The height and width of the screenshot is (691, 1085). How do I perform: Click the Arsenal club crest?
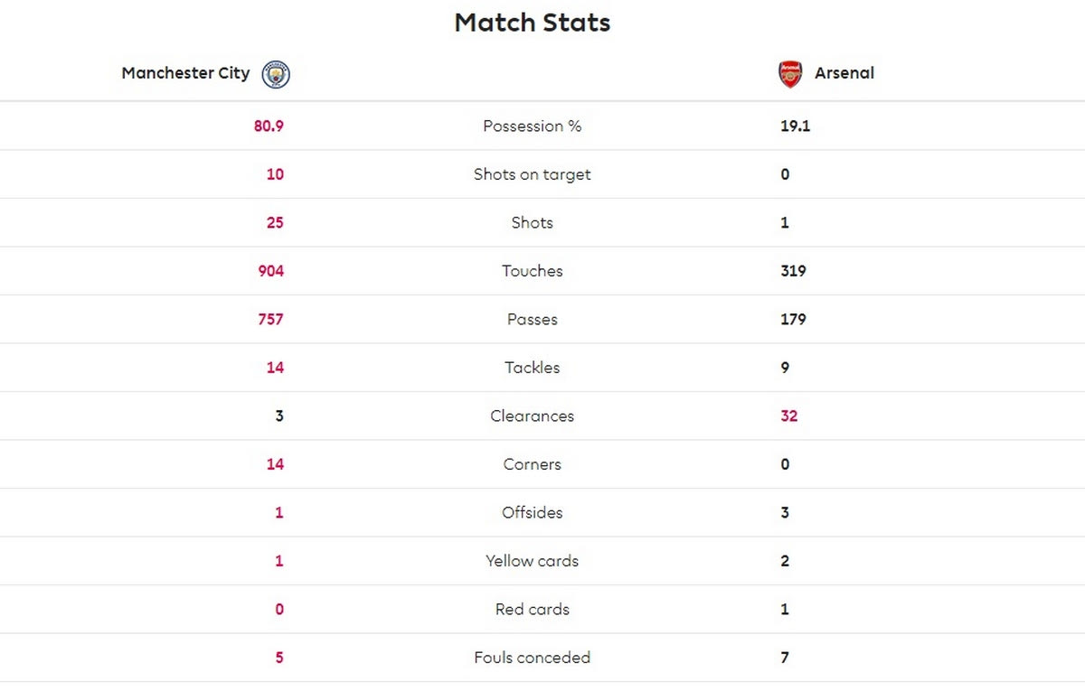pos(790,74)
